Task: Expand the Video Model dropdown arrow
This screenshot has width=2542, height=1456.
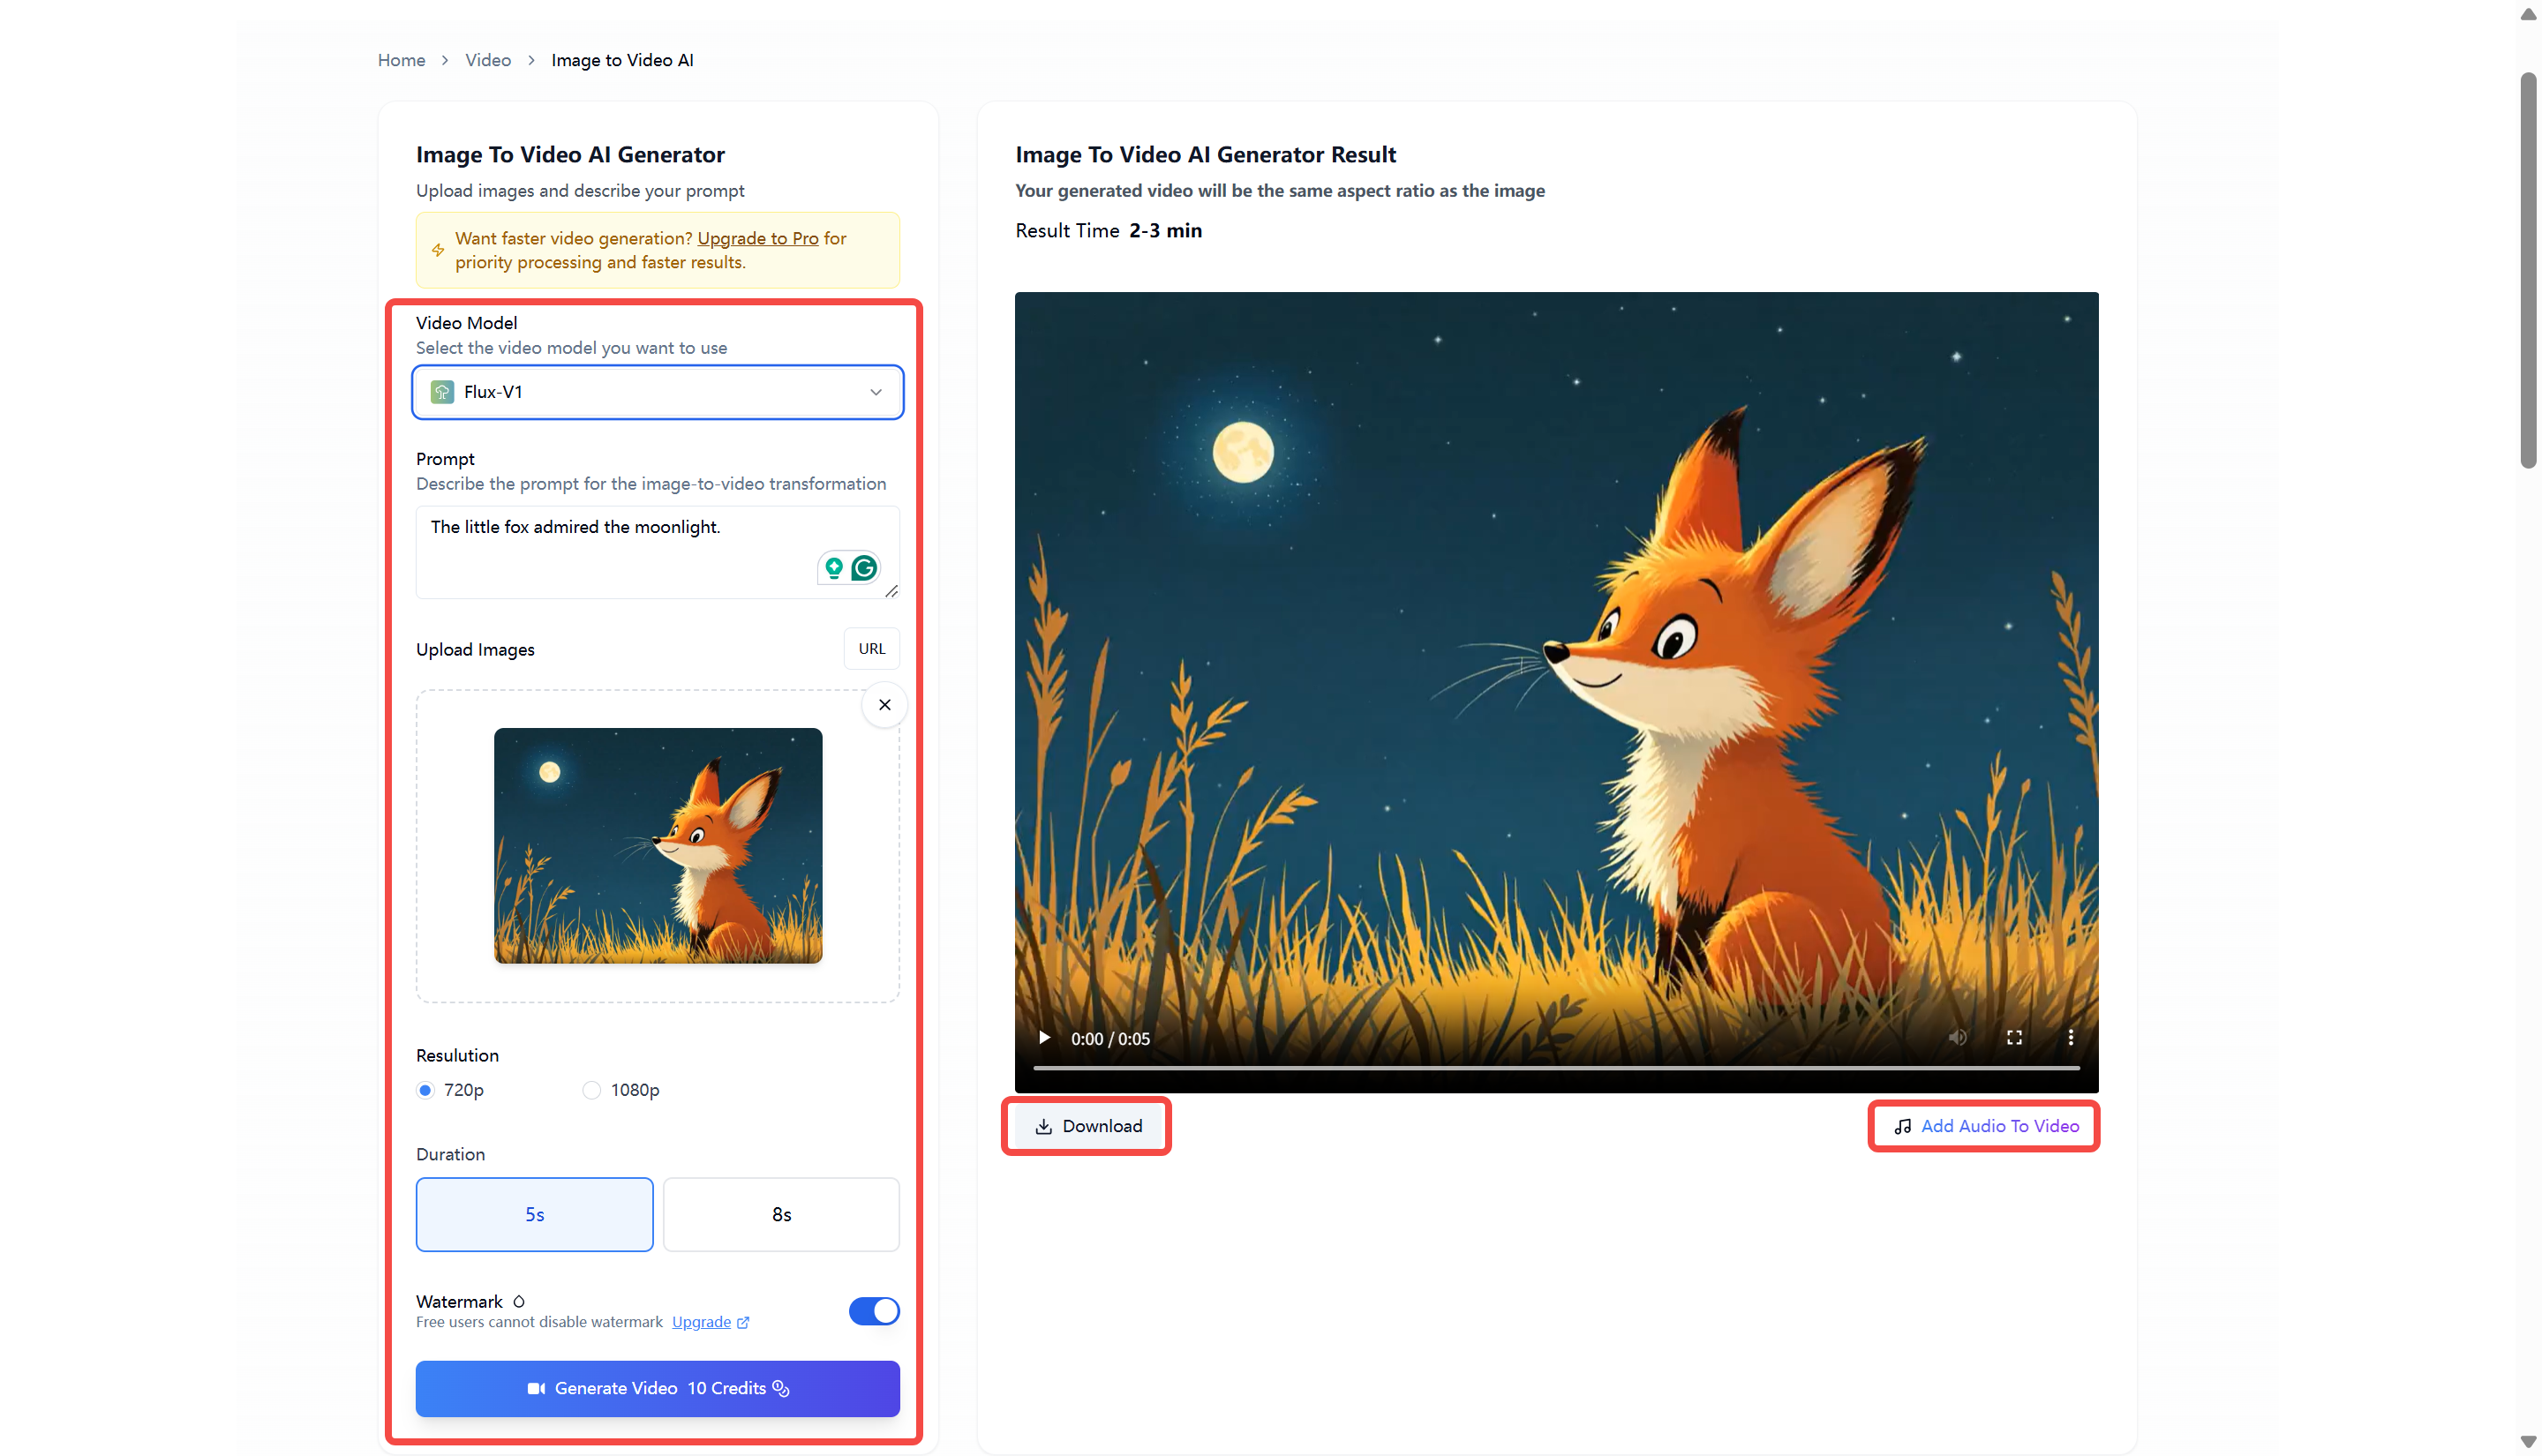Action: coord(876,392)
